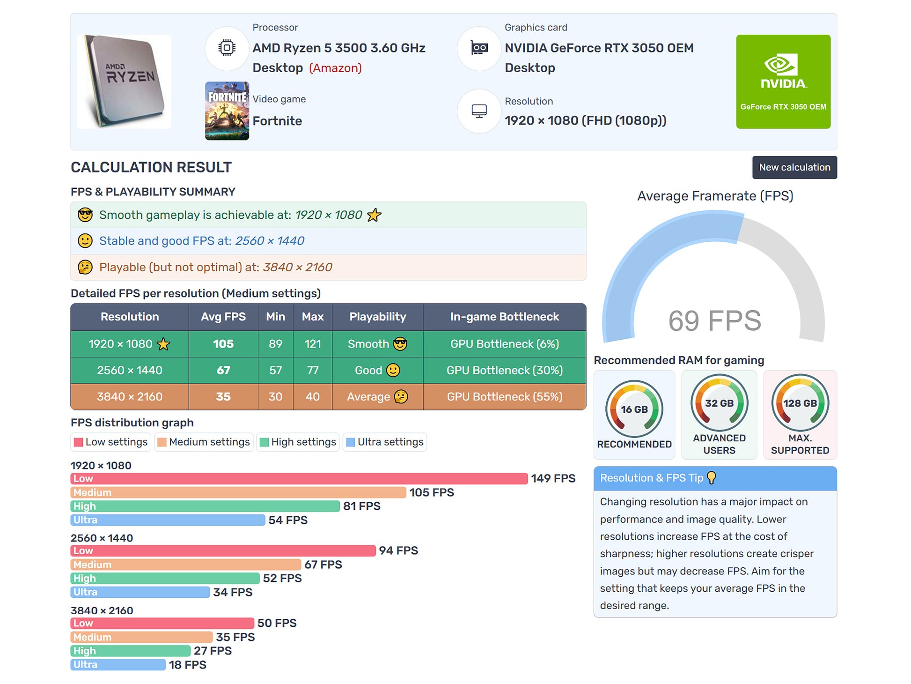Viewport: 911px width, 684px height.
Task: Click the graphics card icon
Action: tap(478, 48)
